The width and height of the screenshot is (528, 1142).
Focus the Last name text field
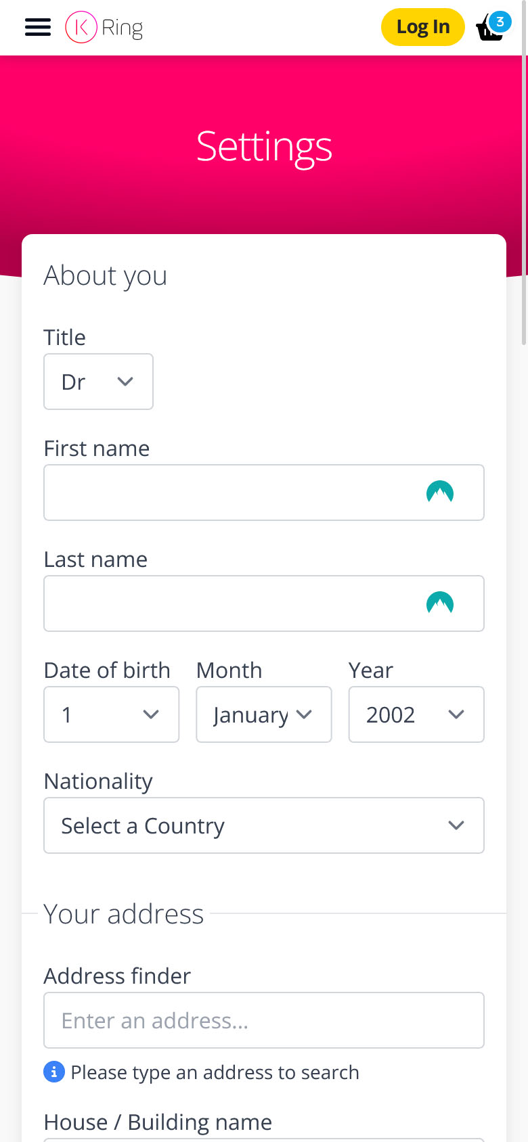230,603
